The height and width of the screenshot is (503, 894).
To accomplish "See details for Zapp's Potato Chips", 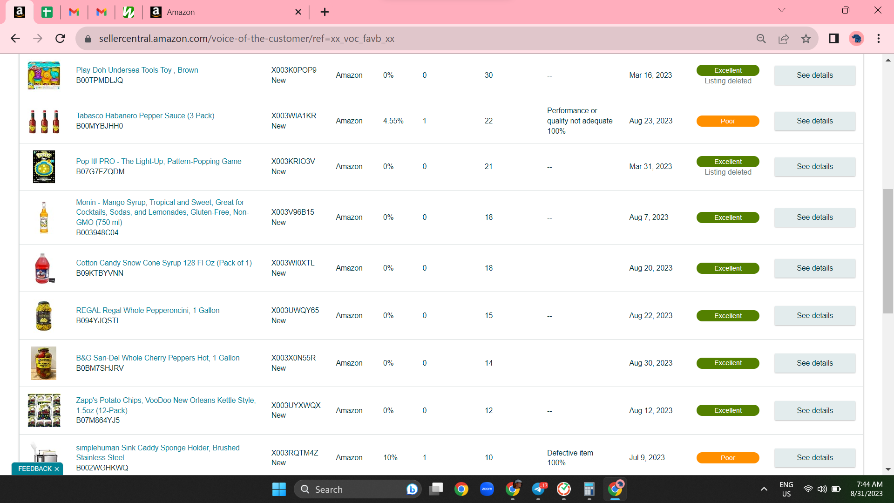I will point(815,410).
